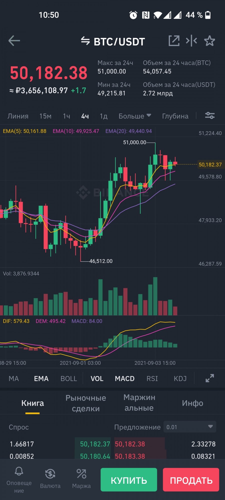Open the share chart icon
Image resolution: width=225 pixels, height=500 pixels.
pyautogui.click(x=174, y=41)
